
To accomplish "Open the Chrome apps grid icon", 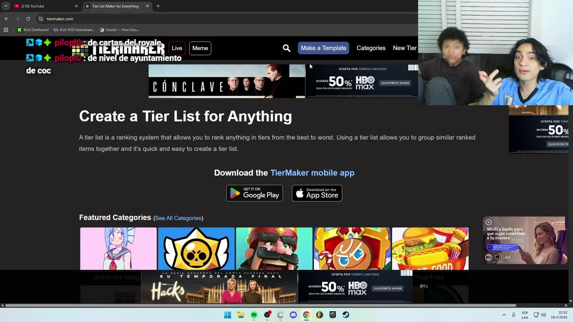I will (6, 30).
